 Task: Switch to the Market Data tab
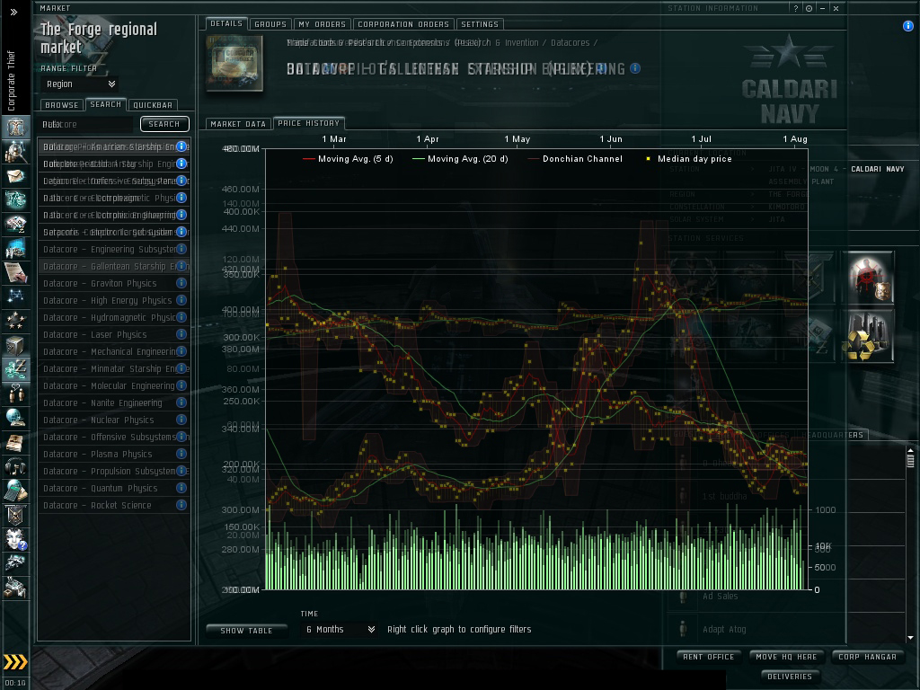point(238,124)
